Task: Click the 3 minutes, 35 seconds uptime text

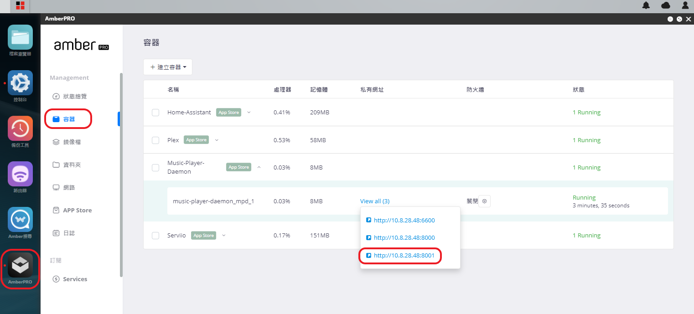Action: pyautogui.click(x=601, y=206)
